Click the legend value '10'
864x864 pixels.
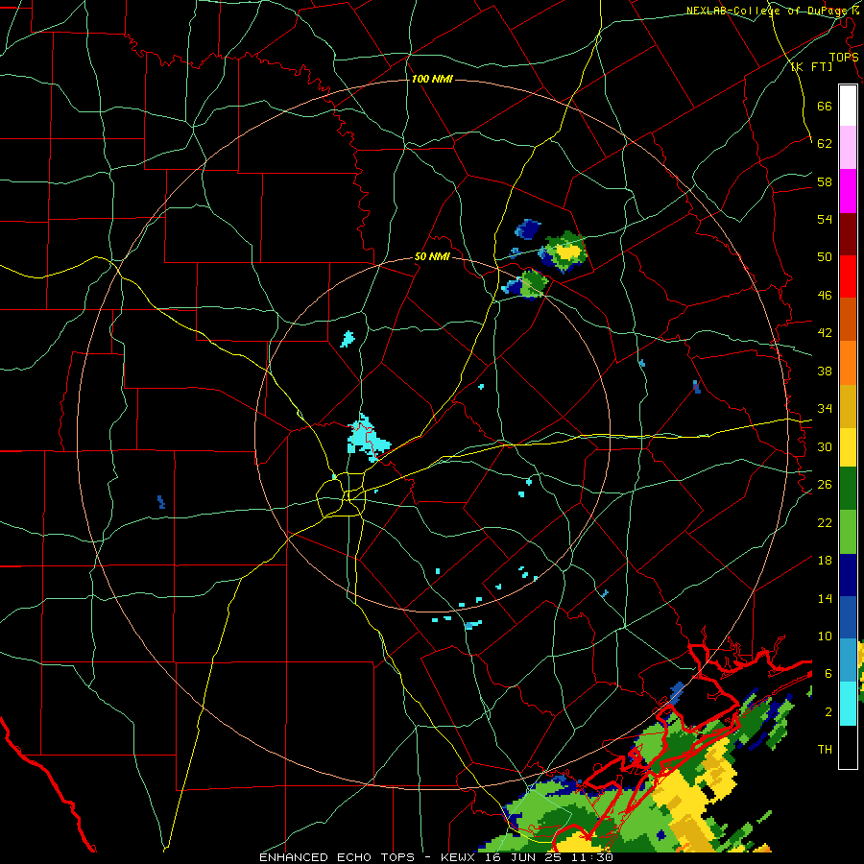pos(825,636)
